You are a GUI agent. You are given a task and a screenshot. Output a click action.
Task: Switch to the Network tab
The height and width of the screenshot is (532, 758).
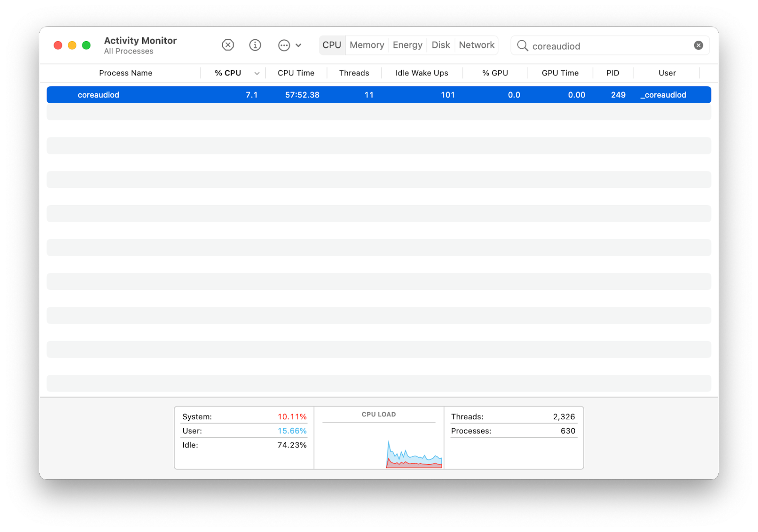pos(477,45)
